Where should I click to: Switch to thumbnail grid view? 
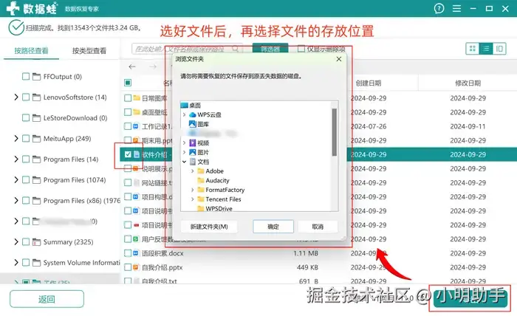tap(473, 49)
